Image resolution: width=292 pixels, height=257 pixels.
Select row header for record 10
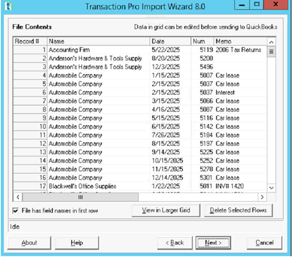(30, 126)
